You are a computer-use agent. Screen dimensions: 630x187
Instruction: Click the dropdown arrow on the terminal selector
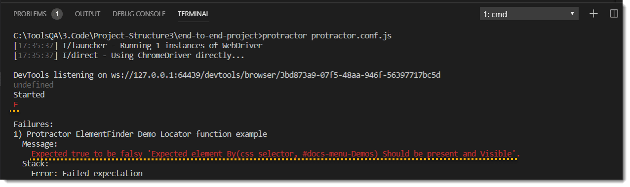[572, 14]
